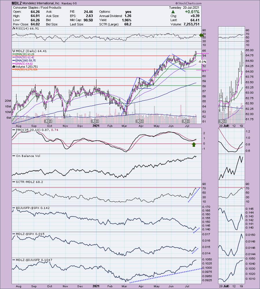Click the +0.61% percent change

[x=192, y=12]
